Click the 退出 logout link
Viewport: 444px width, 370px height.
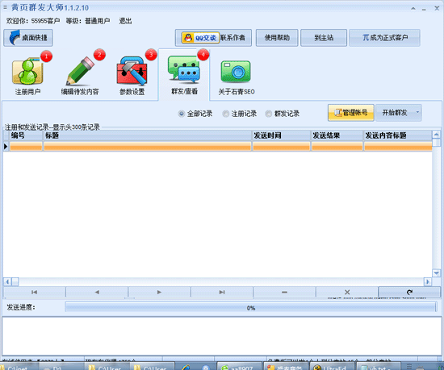pyautogui.click(x=125, y=21)
